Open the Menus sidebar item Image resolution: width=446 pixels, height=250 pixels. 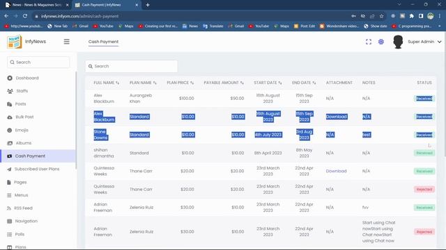17,195
